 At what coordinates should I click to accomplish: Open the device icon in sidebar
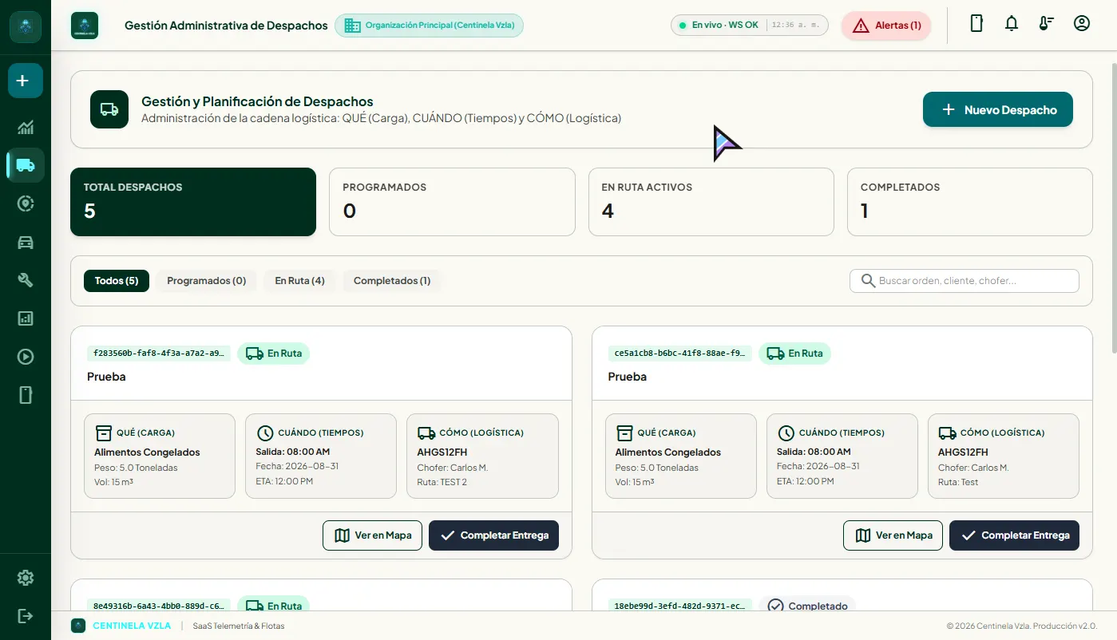click(x=26, y=395)
